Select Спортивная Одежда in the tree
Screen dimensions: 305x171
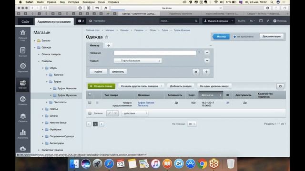click(61, 136)
